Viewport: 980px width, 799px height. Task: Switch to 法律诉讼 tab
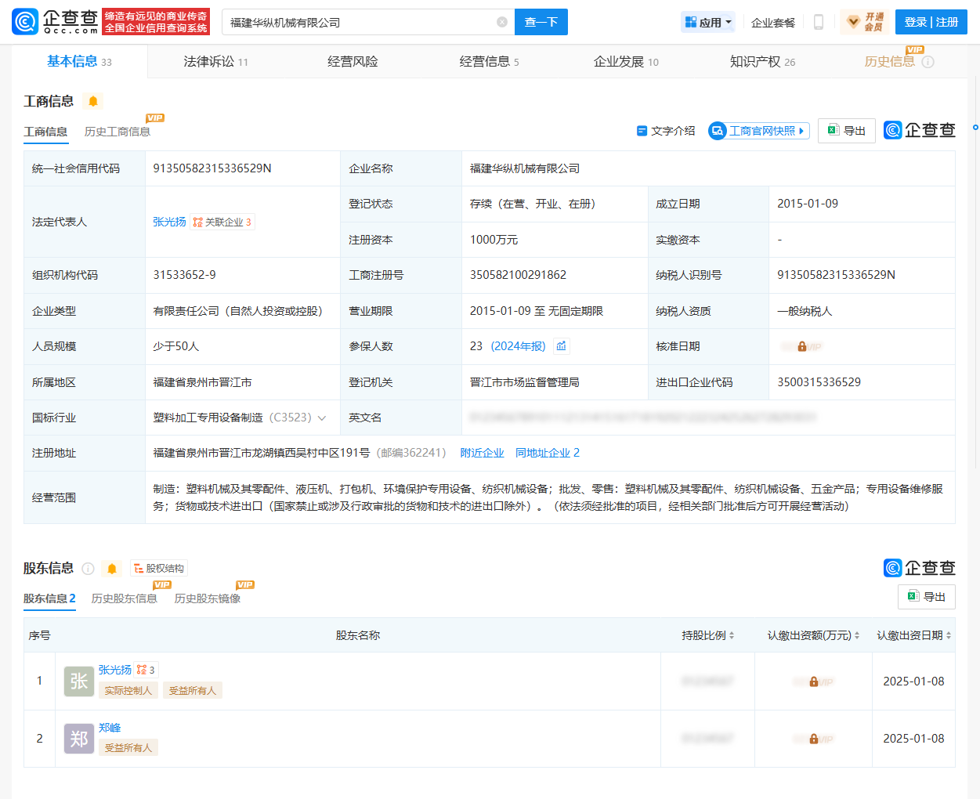(x=215, y=62)
